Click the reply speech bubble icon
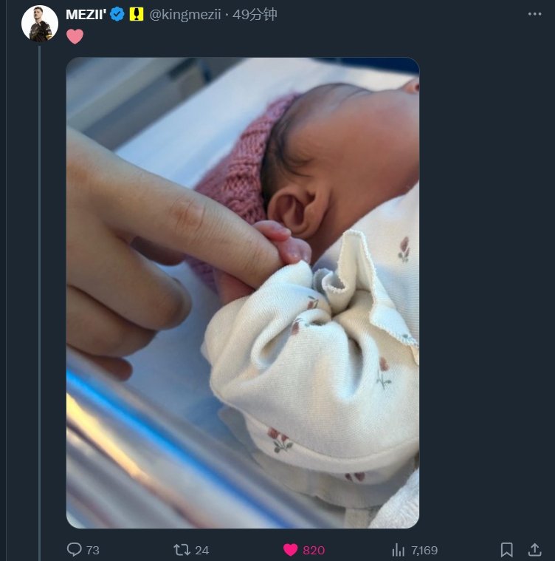This screenshot has height=561, width=555. click(x=75, y=549)
